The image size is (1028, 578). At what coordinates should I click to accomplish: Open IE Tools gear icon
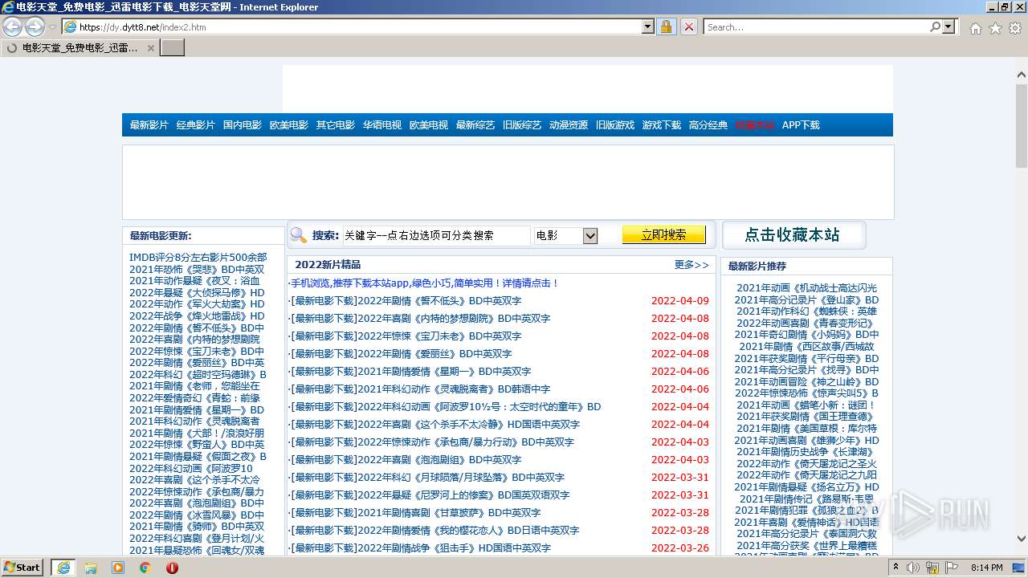[1015, 28]
